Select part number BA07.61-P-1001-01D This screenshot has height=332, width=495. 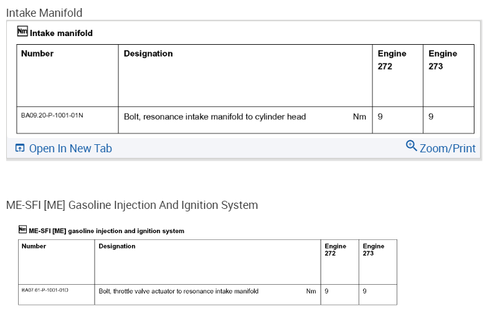tap(45, 290)
